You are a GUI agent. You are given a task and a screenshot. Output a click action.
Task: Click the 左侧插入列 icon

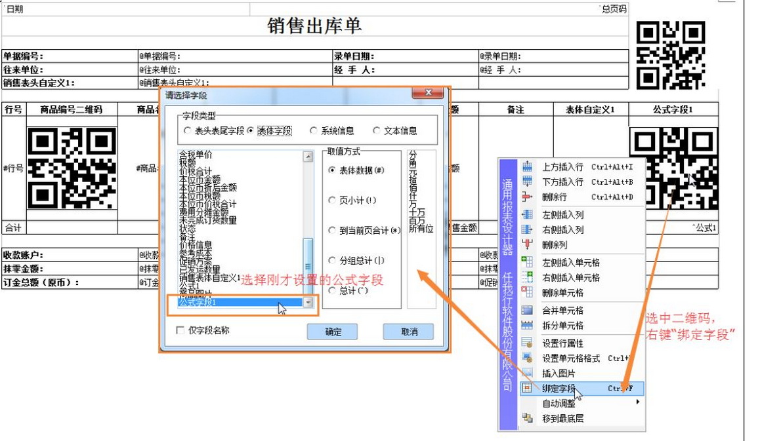[527, 215]
